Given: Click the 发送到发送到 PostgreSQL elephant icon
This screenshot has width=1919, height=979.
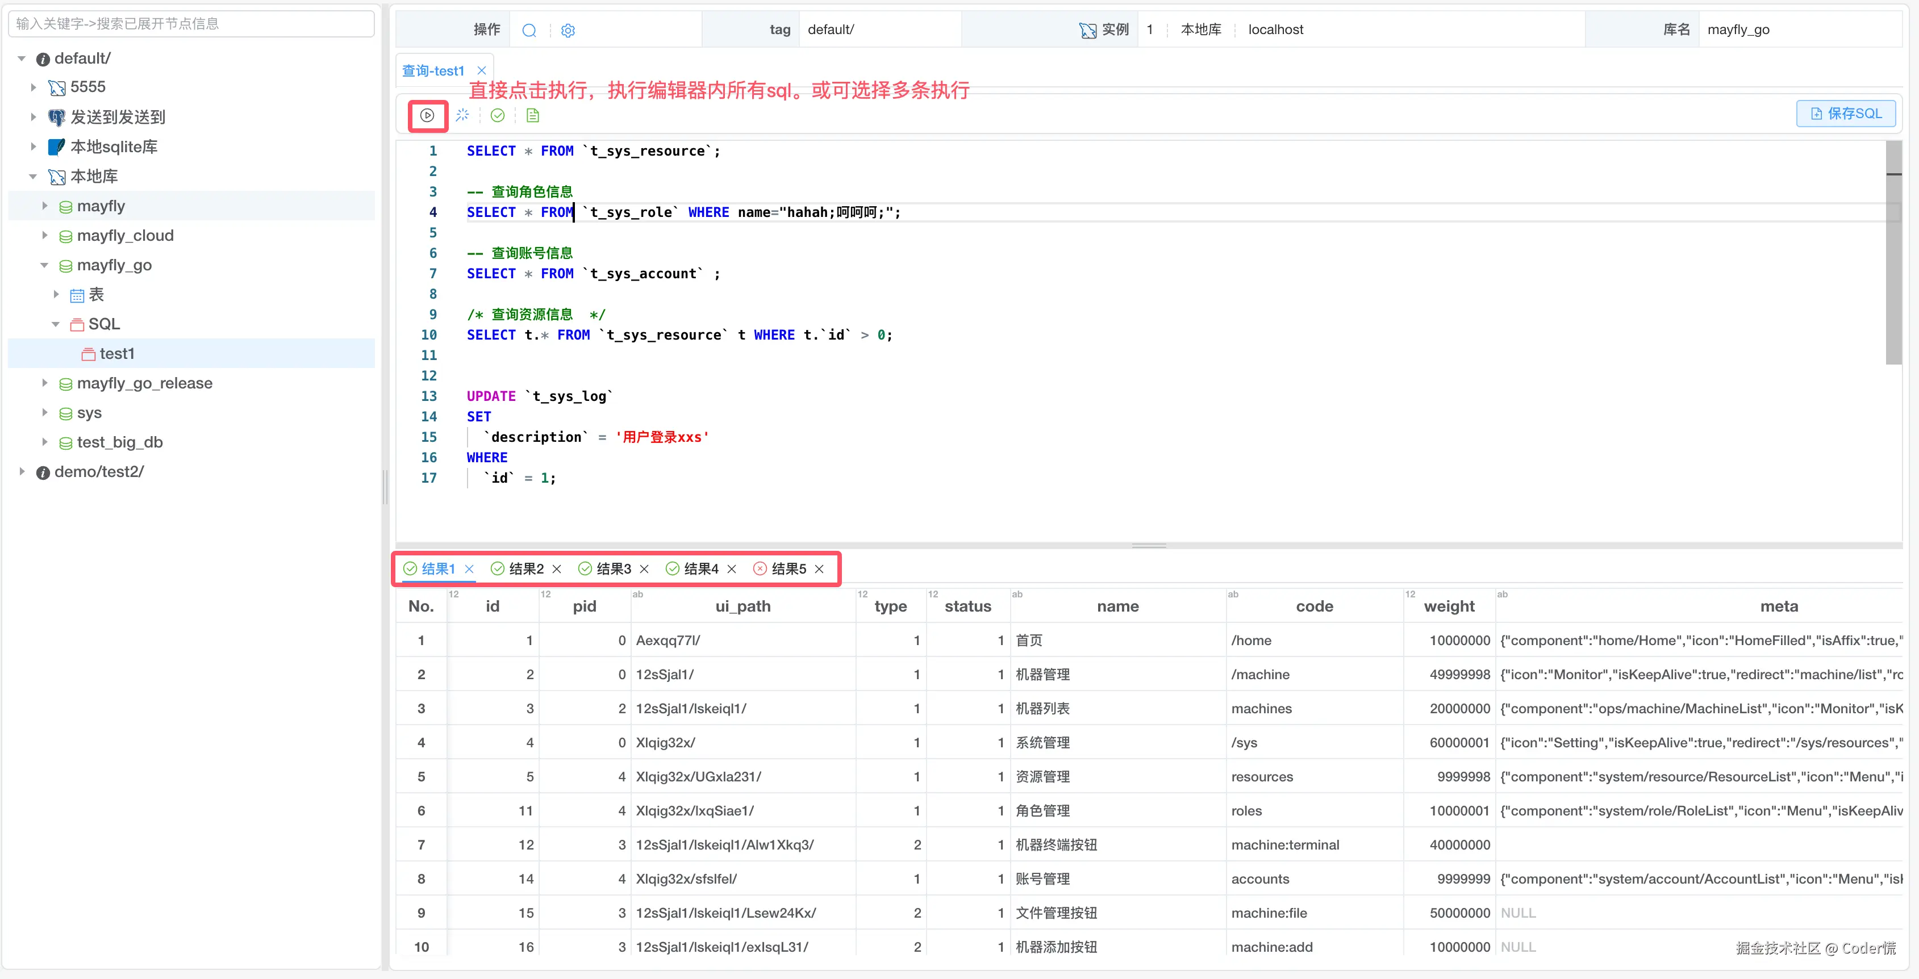Looking at the screenshot, I should (57, 117).
